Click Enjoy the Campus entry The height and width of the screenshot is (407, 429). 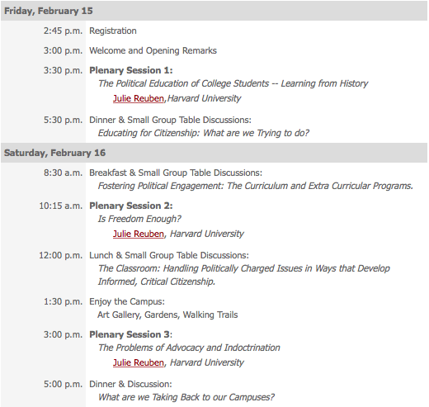pos(127,301)
